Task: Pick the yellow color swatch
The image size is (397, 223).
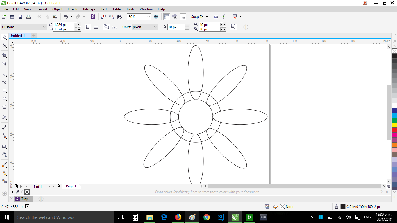Action: tap(394, 125)
